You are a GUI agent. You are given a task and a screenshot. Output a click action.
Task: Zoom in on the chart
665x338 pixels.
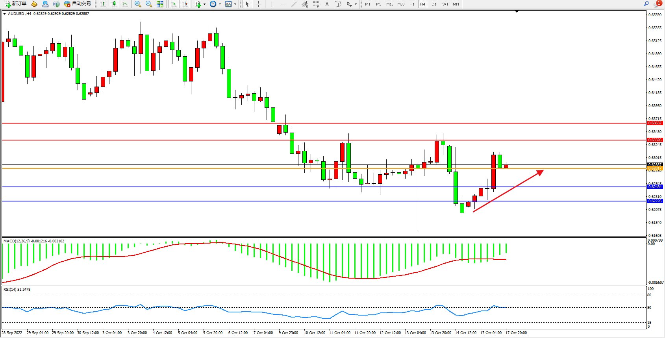138,4
